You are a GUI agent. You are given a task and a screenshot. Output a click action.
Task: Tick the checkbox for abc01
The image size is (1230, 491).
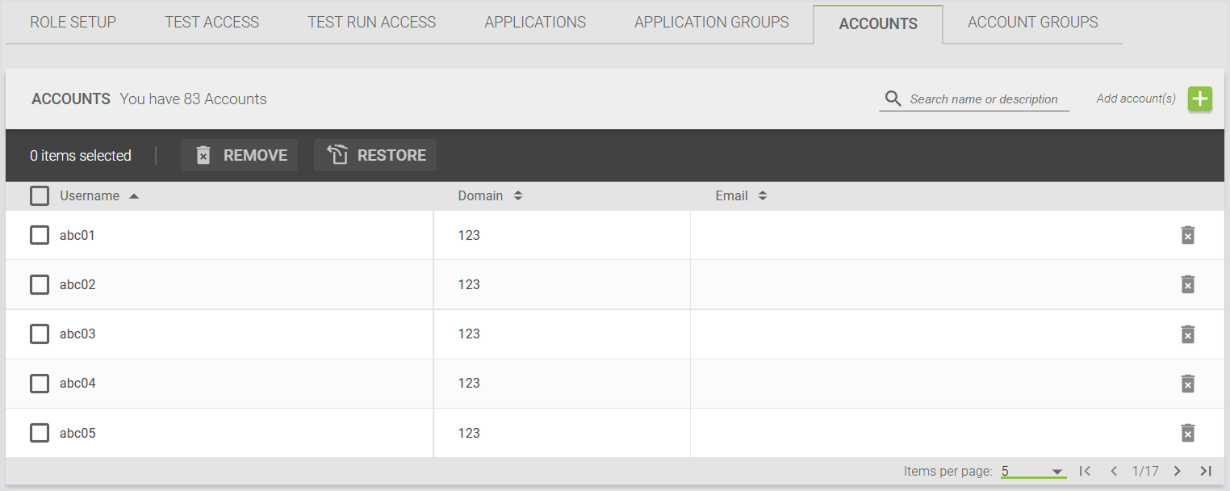[x=40, y=235]
